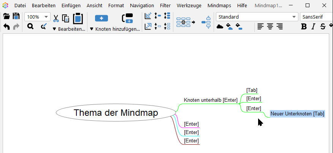The height and width of the screenshot is (153, 333).
Task: Select the root node Thema der Mindmap
Action: point(116,113)
